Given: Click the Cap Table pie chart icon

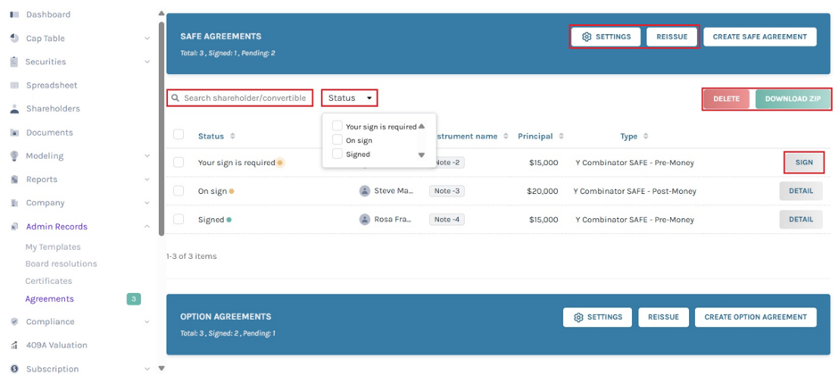Looking at the screenshot, I should (14, 38).
